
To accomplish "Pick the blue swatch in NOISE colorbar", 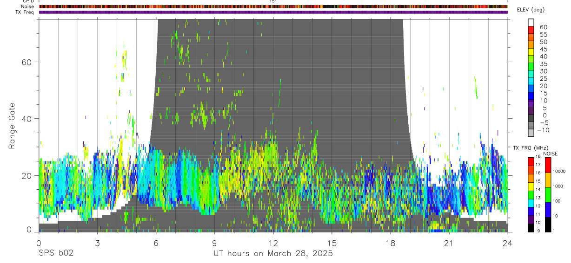I will pos(548,209).
